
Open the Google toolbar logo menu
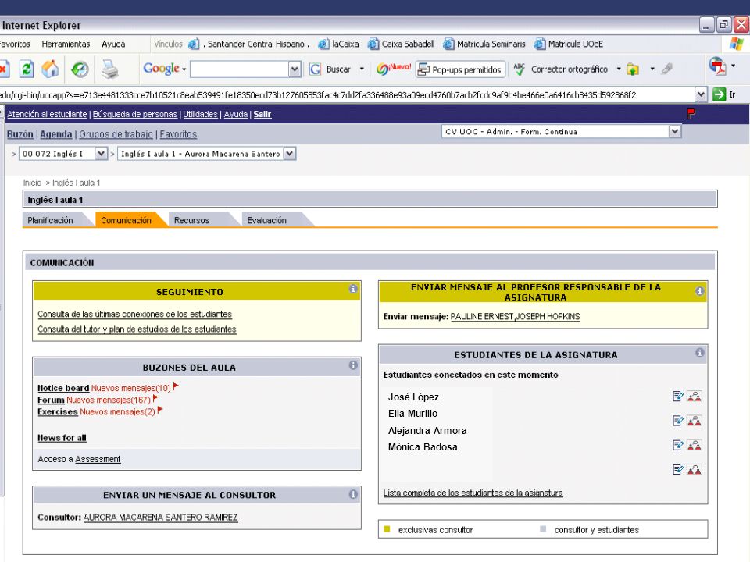[x=165, y=69]
